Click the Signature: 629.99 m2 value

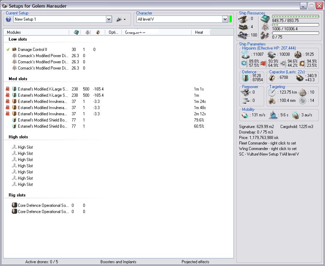point(257,127)
